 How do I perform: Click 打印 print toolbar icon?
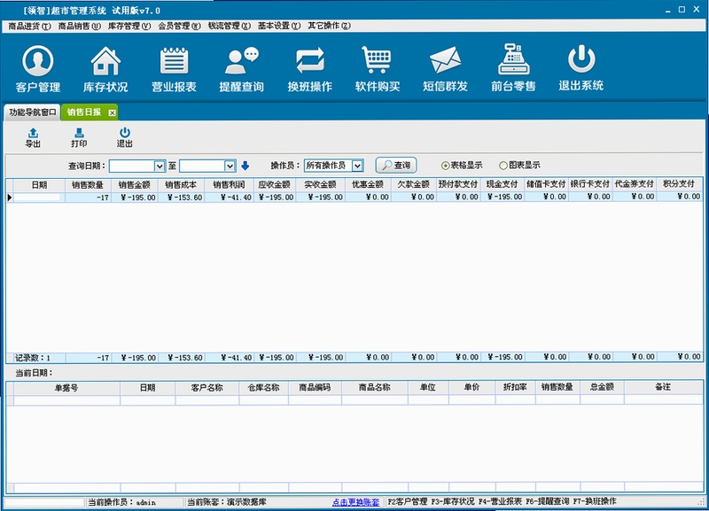point(79,138)
